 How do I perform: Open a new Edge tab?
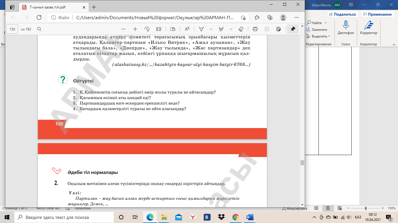tap(94, 7)
